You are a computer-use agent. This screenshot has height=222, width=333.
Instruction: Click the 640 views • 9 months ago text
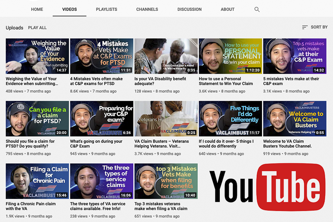pyautogui.click(x=221, y=153)
